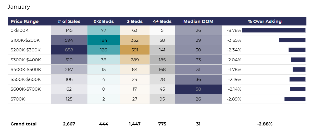The image size is (314, 129).
Task: Click the Median DOM column header
Action: point(198,21)
